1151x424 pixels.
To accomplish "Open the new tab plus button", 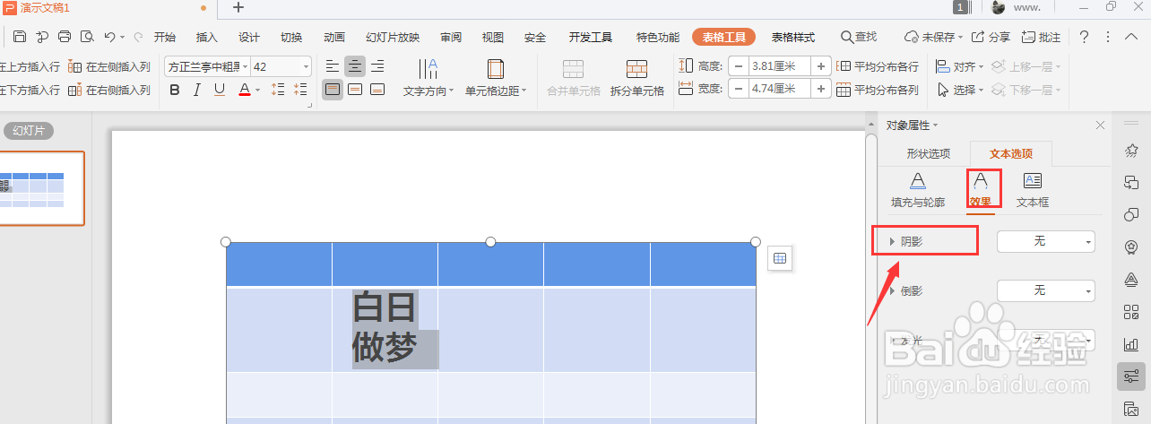I will tap(238, 8).
